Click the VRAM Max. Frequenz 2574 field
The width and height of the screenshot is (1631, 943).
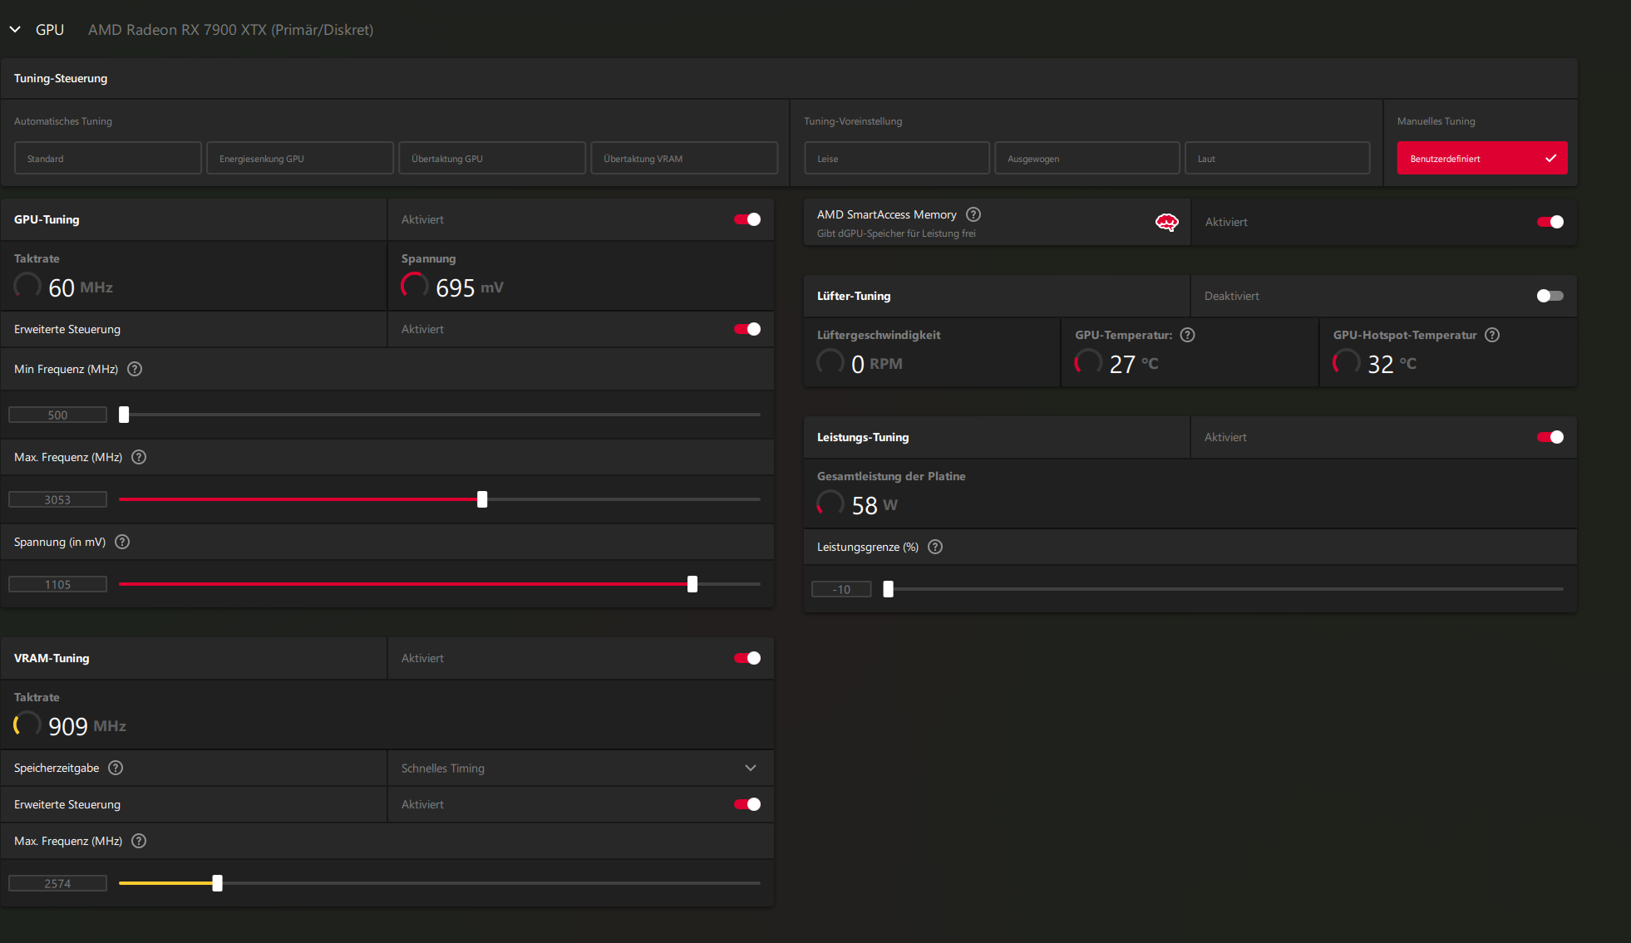[57, 883]
